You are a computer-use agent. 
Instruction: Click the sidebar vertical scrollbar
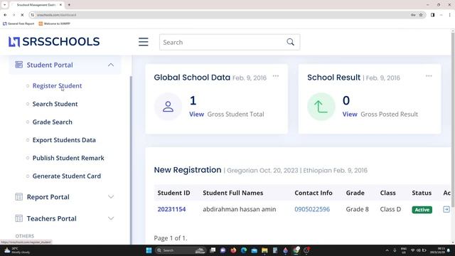click(131, 159)
